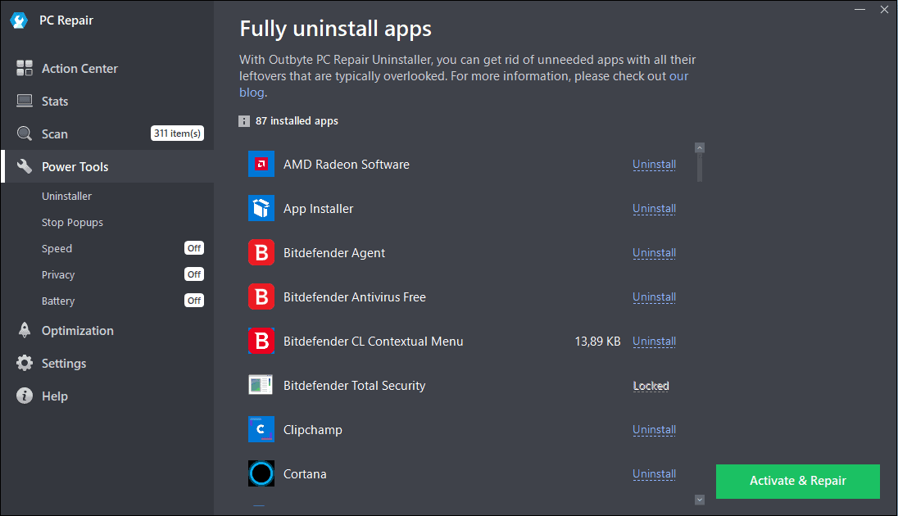Click the Clipchamp app name

[x=313, y=430]
